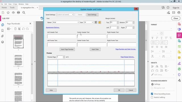The image size is (182, 102).
Task: Rotate page clockwise in thumbnails panel
Action: (x=27, y=29)
